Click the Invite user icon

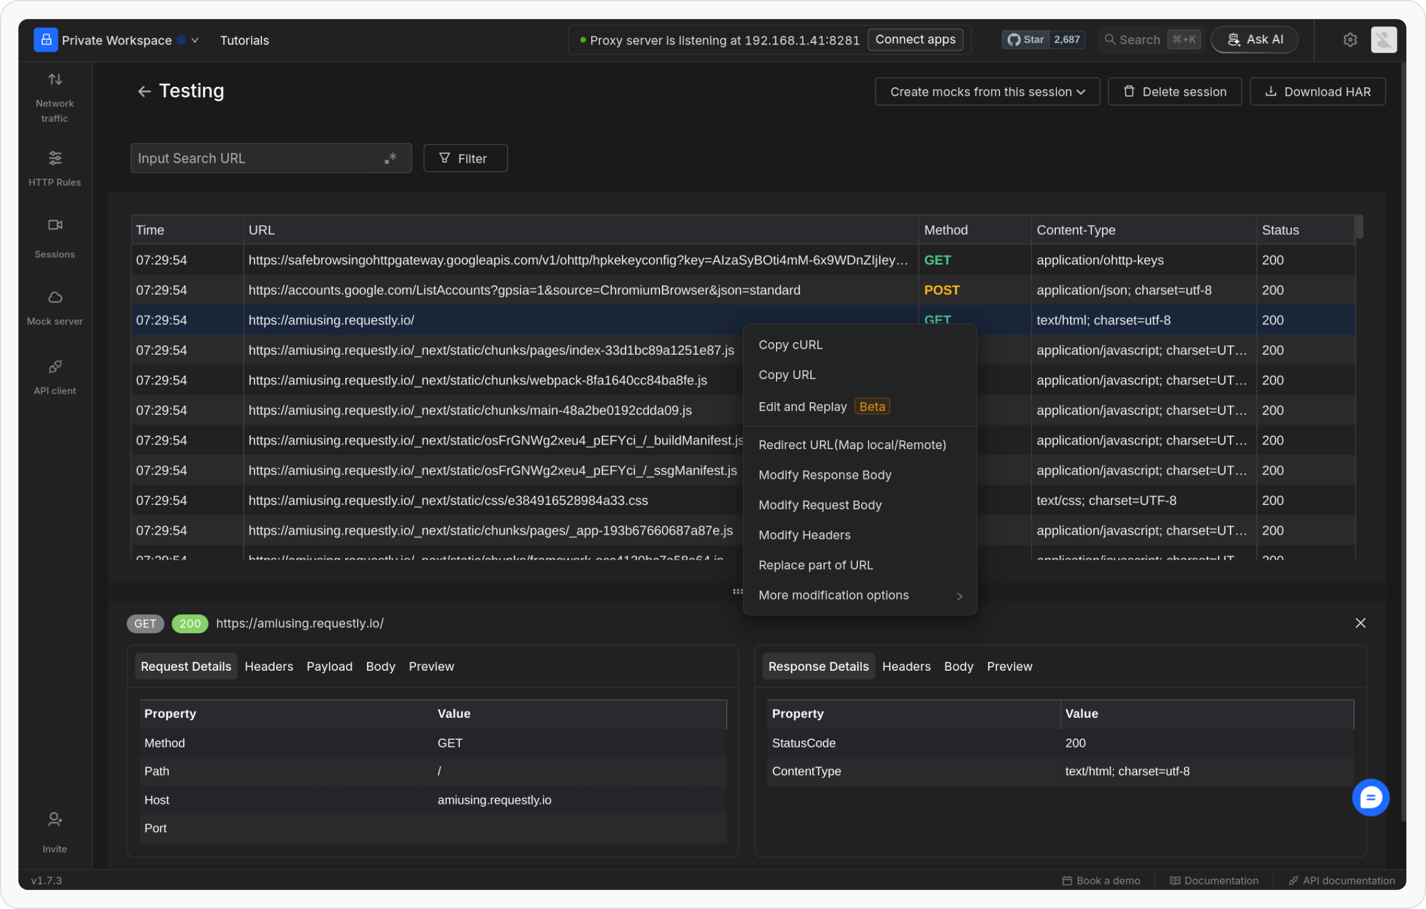pyautogui.click(x=55, y=820)
